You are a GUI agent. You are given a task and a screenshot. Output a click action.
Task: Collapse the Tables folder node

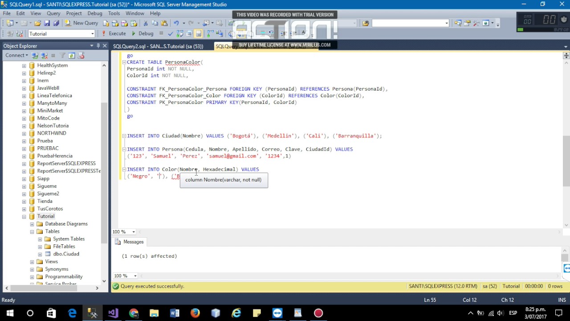pyautogui.click(x=32, y=232)
